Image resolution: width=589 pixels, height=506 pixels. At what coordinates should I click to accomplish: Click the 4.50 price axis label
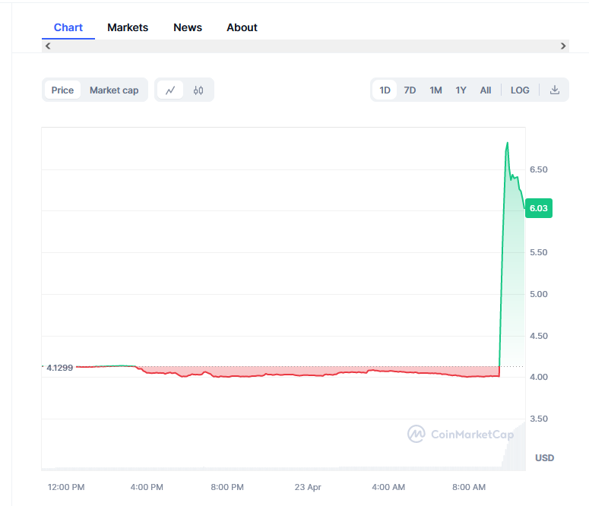(539, 336)
